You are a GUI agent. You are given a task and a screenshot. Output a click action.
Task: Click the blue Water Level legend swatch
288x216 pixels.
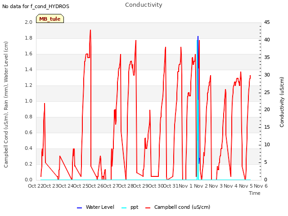tap(79, 208)
